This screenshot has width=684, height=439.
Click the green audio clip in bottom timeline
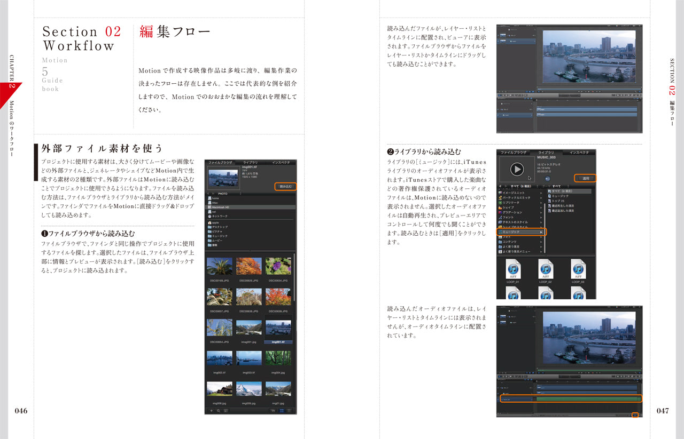(587, 398)
